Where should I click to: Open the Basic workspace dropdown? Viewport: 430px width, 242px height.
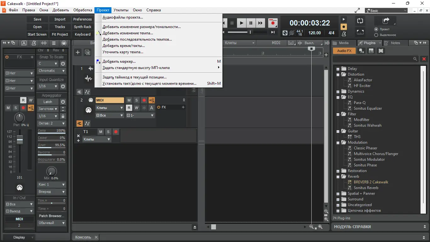coord(386,10)
